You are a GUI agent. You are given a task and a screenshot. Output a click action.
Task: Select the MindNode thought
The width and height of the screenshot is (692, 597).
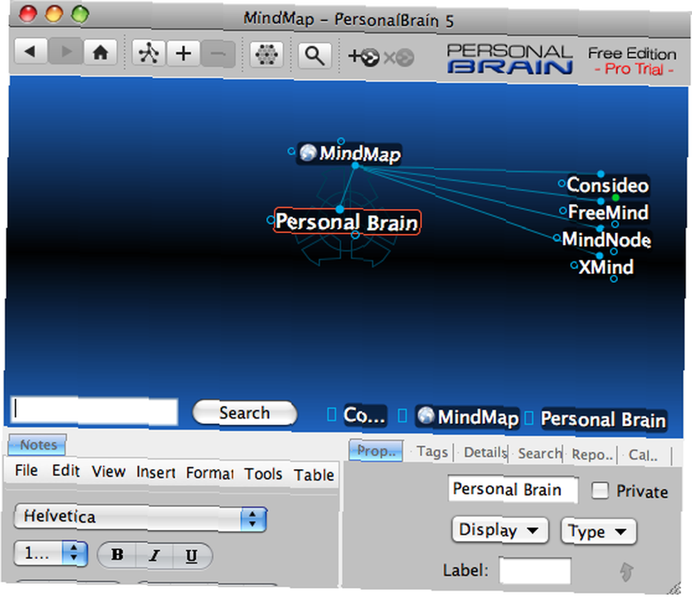coord(606,239)
